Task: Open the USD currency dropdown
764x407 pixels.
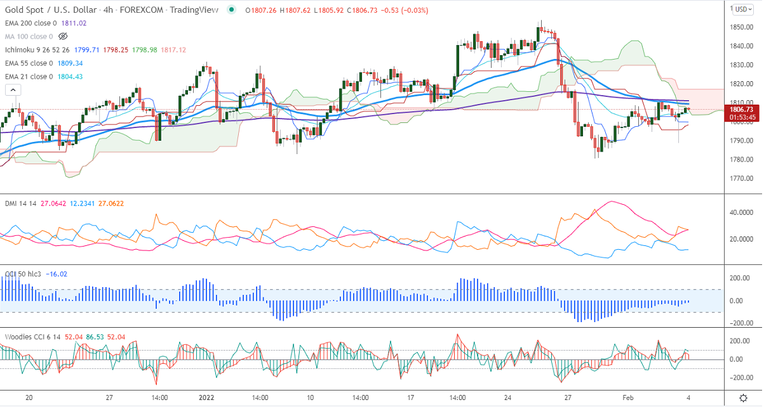Action: [742, 9]
